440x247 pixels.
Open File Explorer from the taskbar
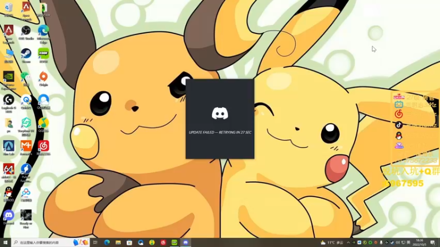pos(118,243)
